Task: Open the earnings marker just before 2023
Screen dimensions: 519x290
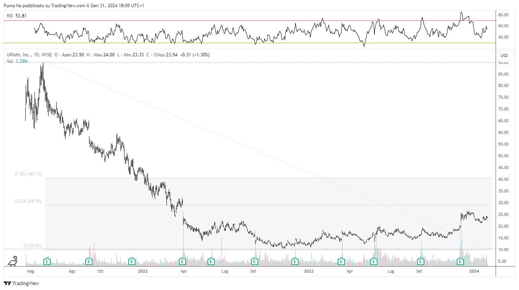Action: [x=294, y=261]
